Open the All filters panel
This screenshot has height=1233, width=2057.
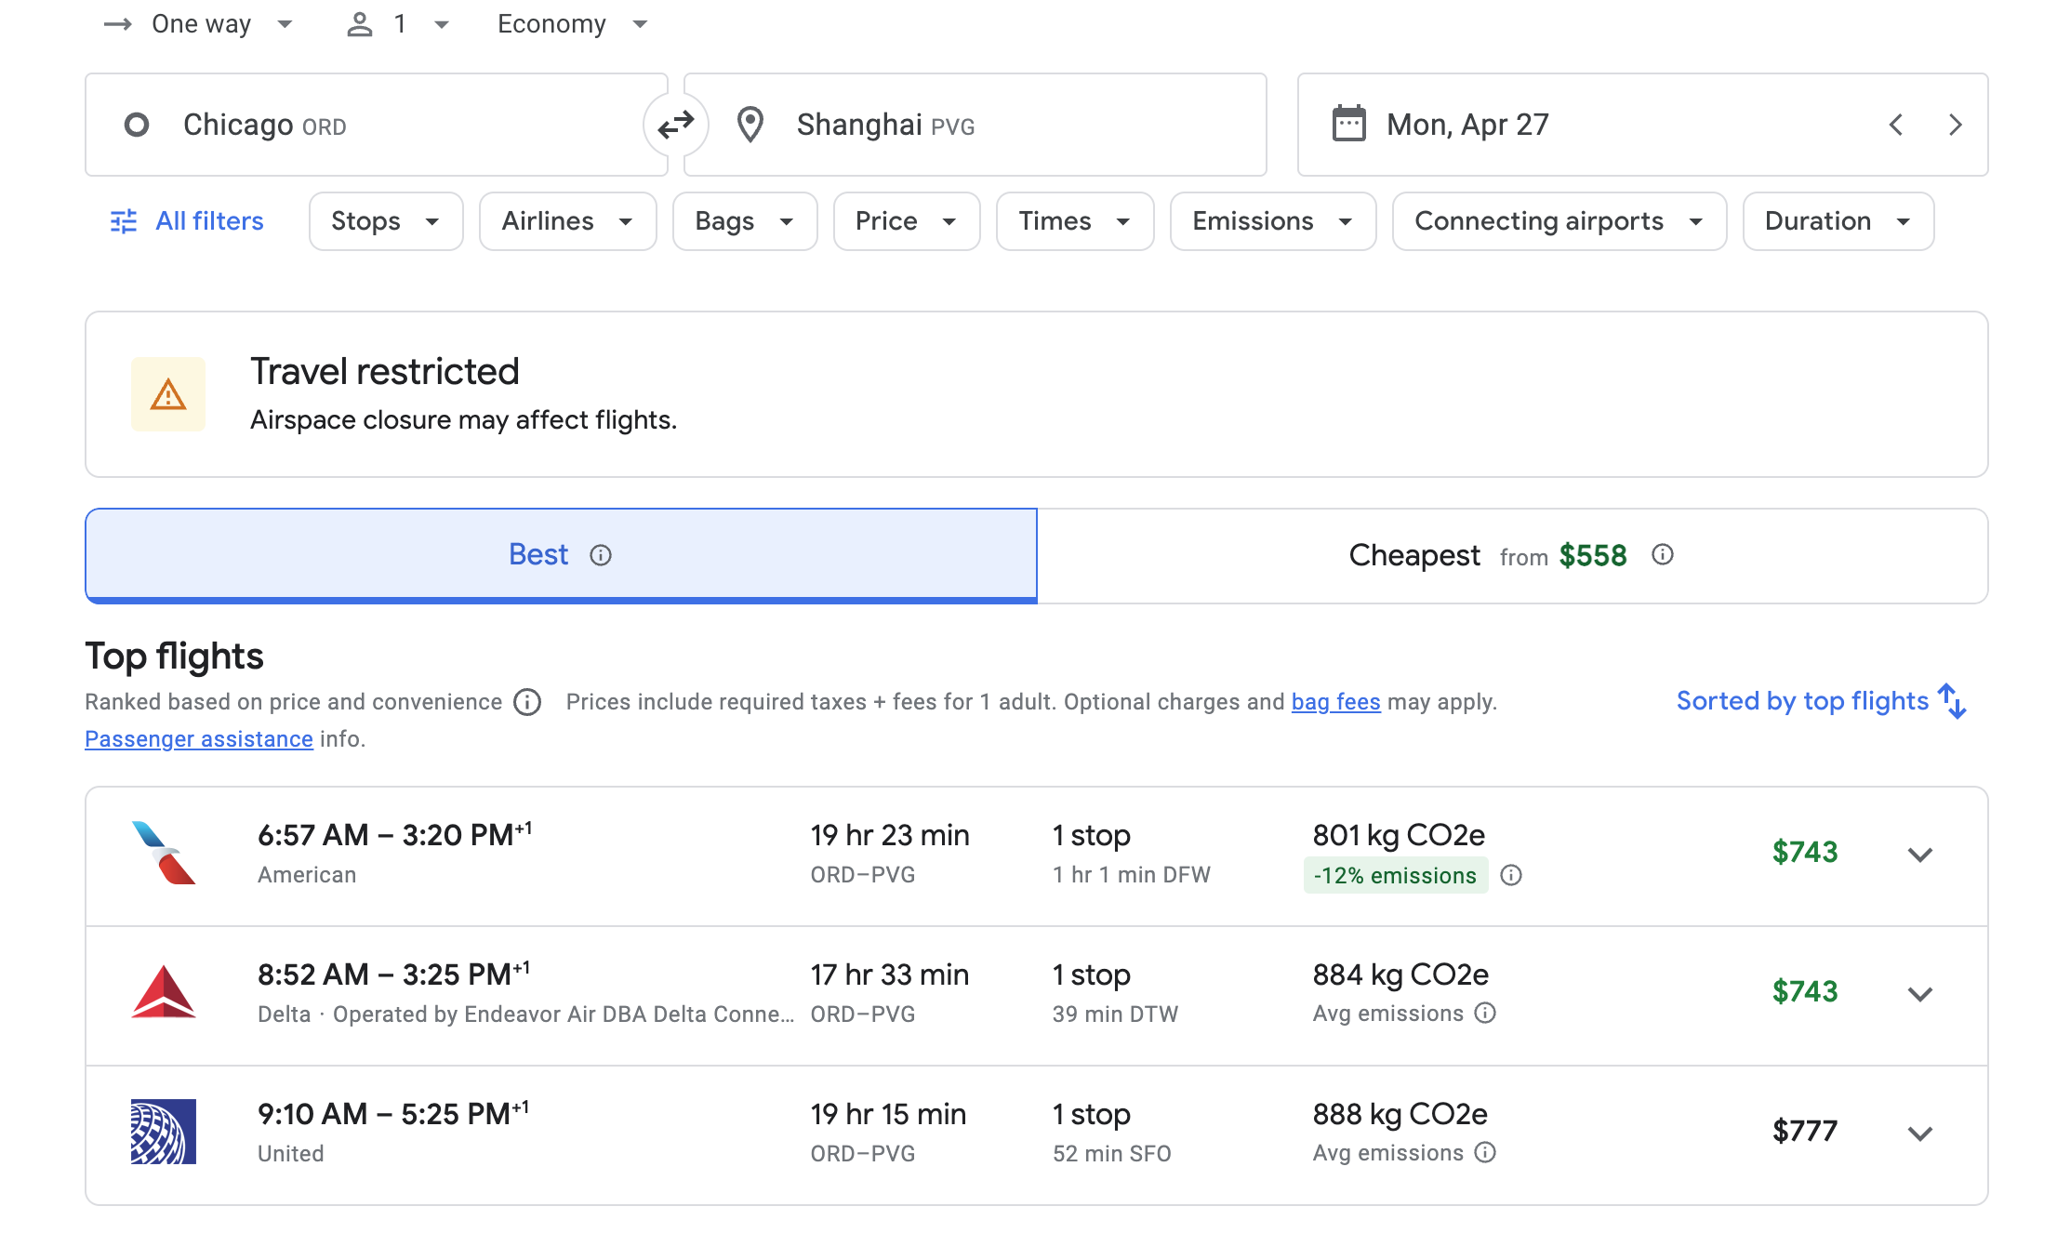(x=187, y=221)
